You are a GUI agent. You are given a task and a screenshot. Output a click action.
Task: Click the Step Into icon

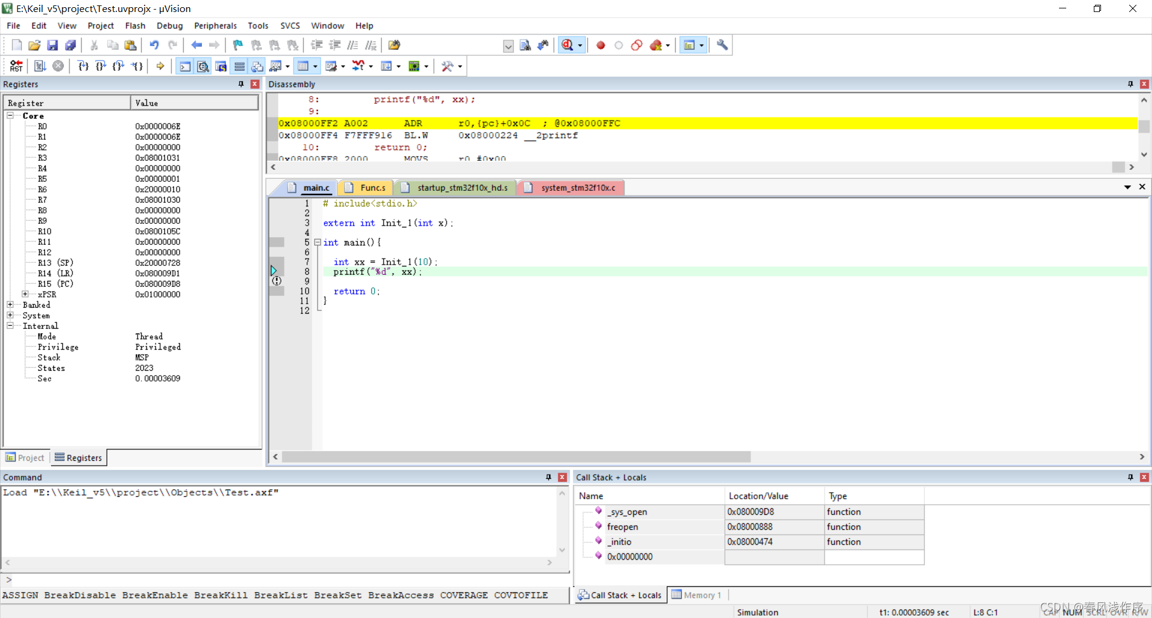pyautogui.click(x=83, y=66)
